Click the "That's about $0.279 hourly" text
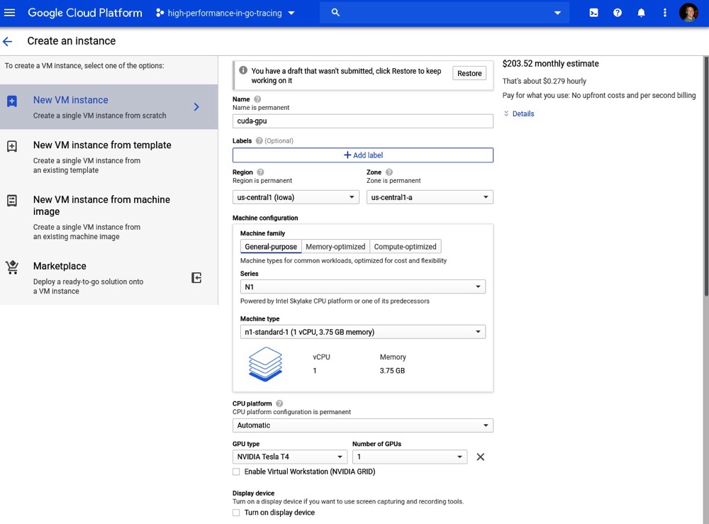Viewport: 709px width, 524px height. [x=544, y=82]
